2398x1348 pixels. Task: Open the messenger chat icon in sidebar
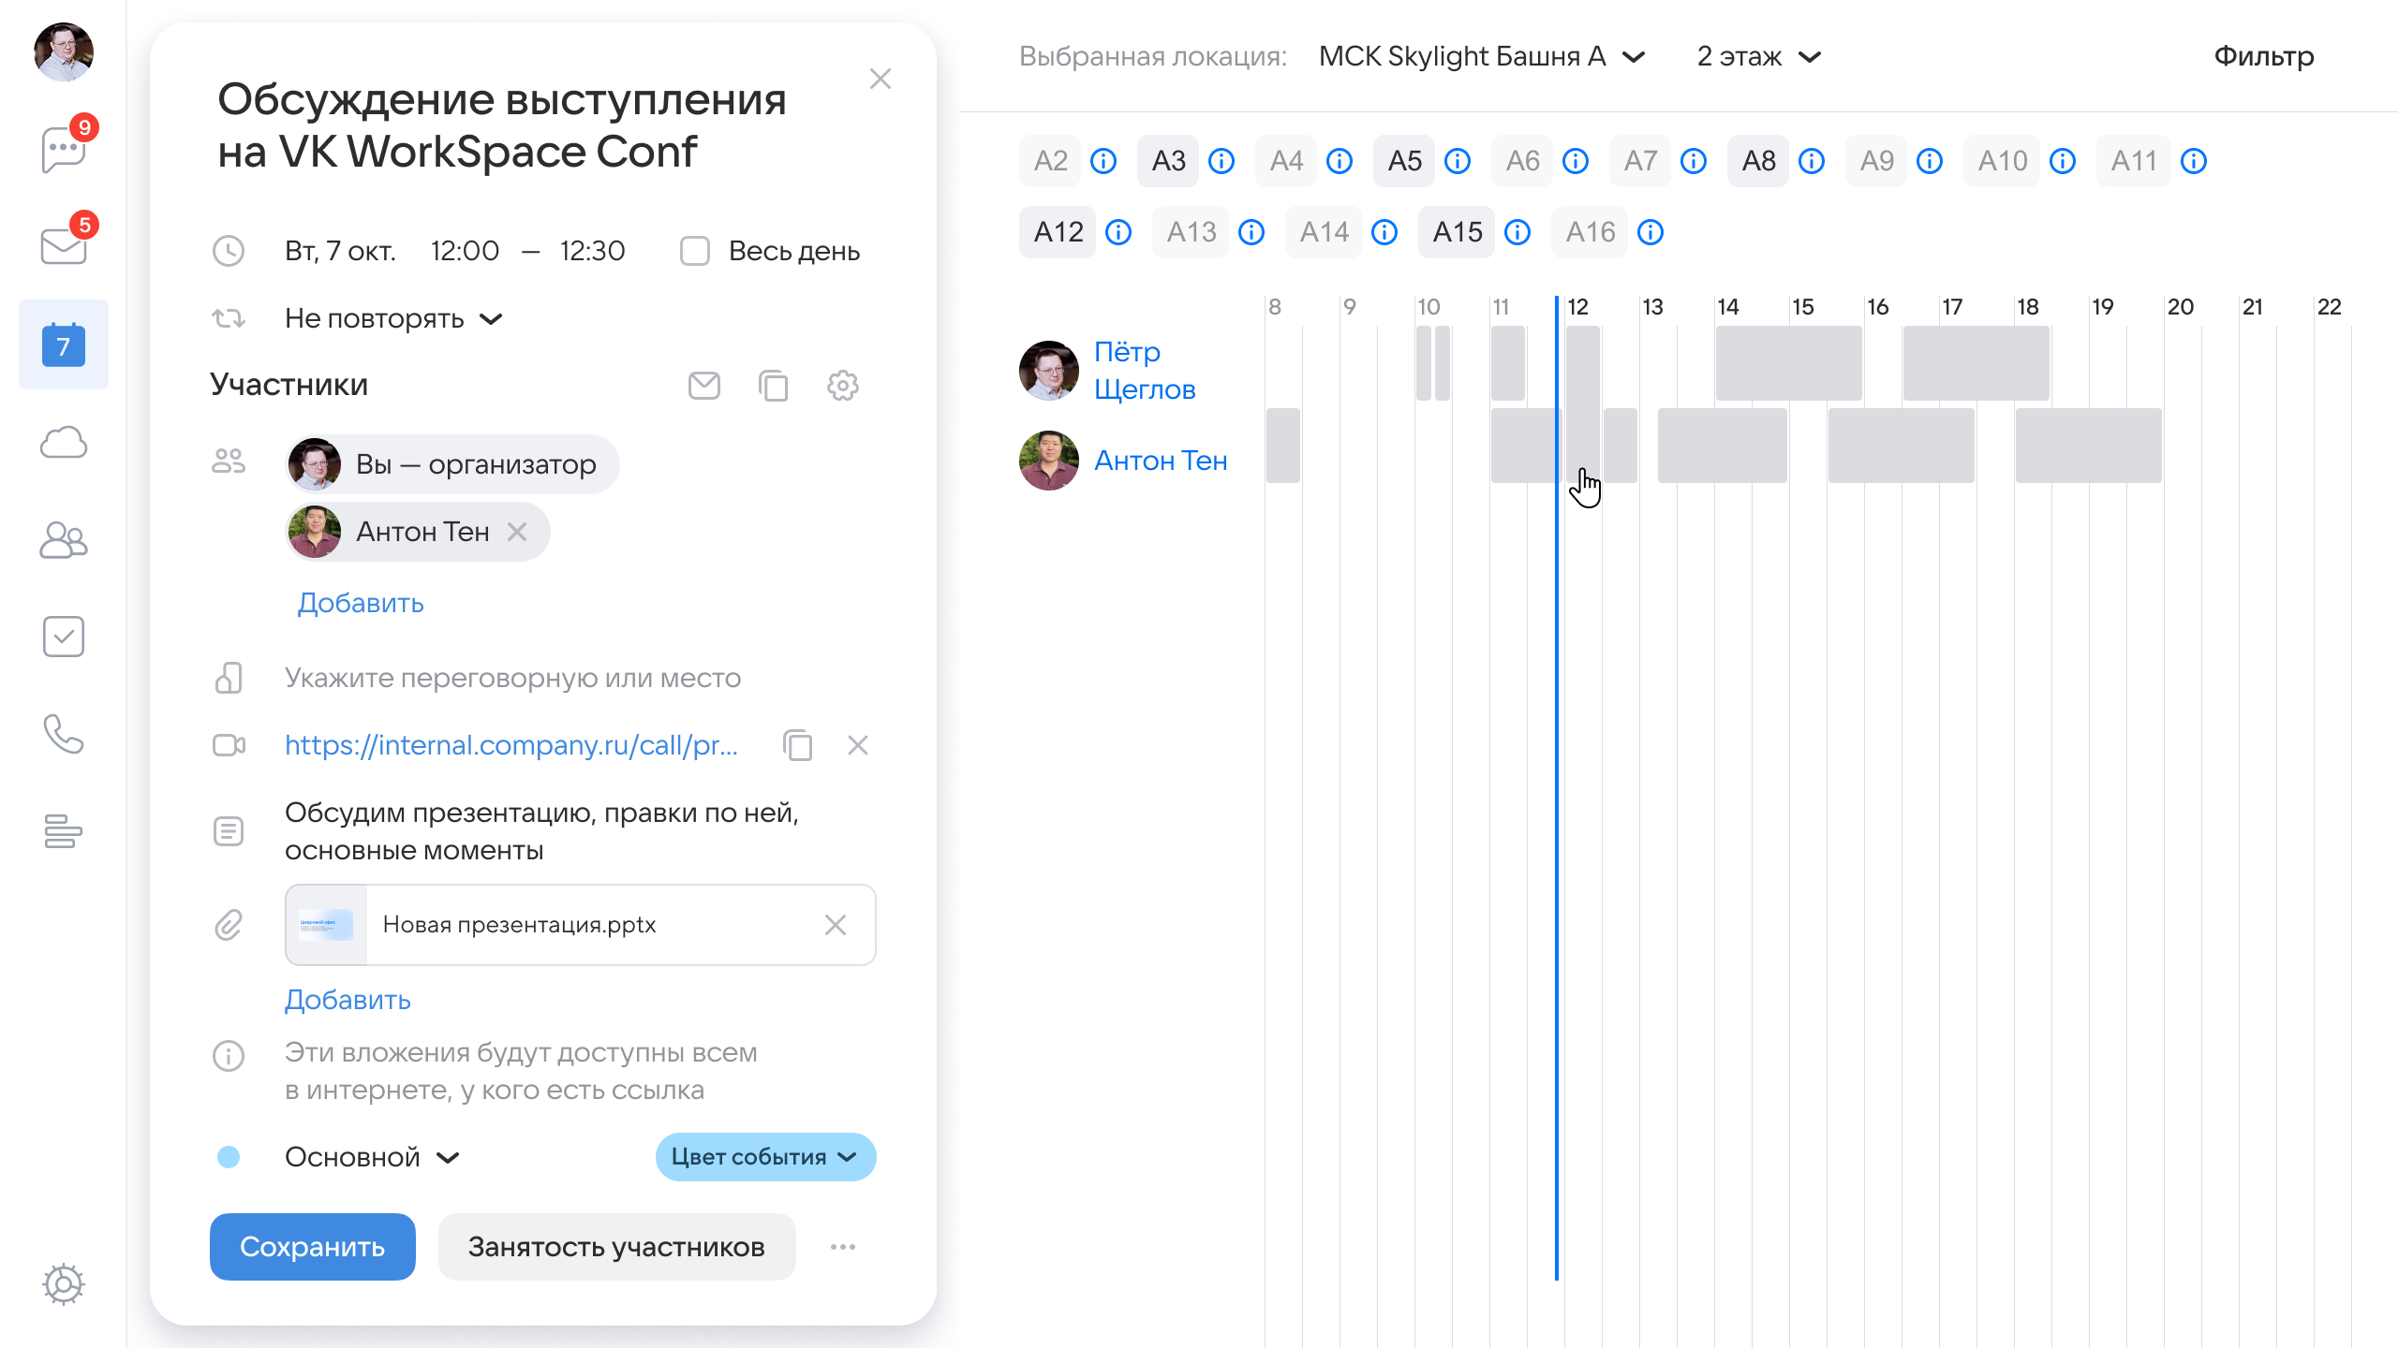point(63,150)
